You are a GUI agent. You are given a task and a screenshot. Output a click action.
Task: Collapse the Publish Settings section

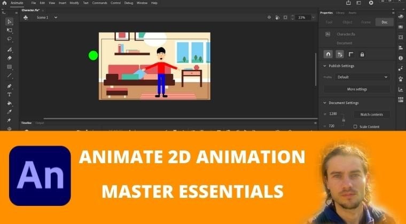click(325, 66)
